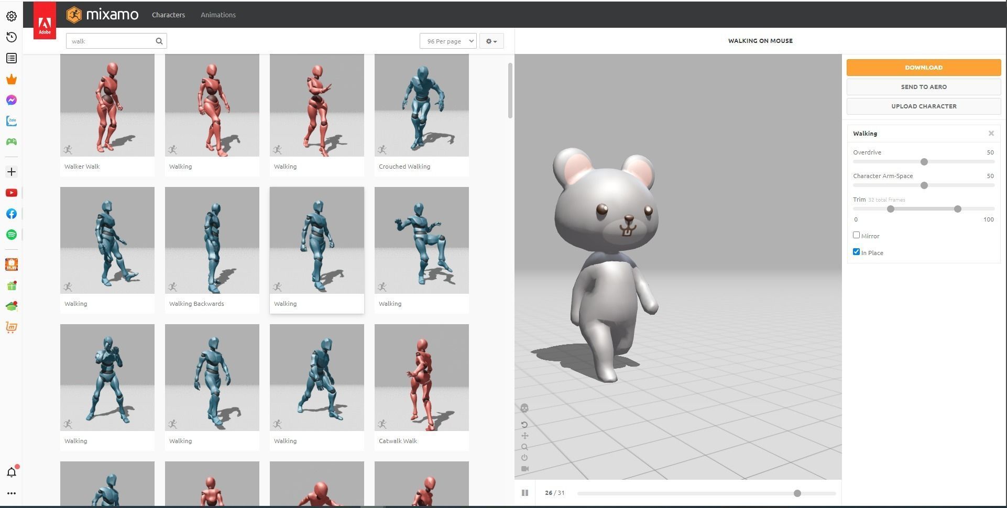The width and height of the screenshot is (1007, 508).
Task: Open the gear settings dropdown beside per page
Action: (491, 41)
